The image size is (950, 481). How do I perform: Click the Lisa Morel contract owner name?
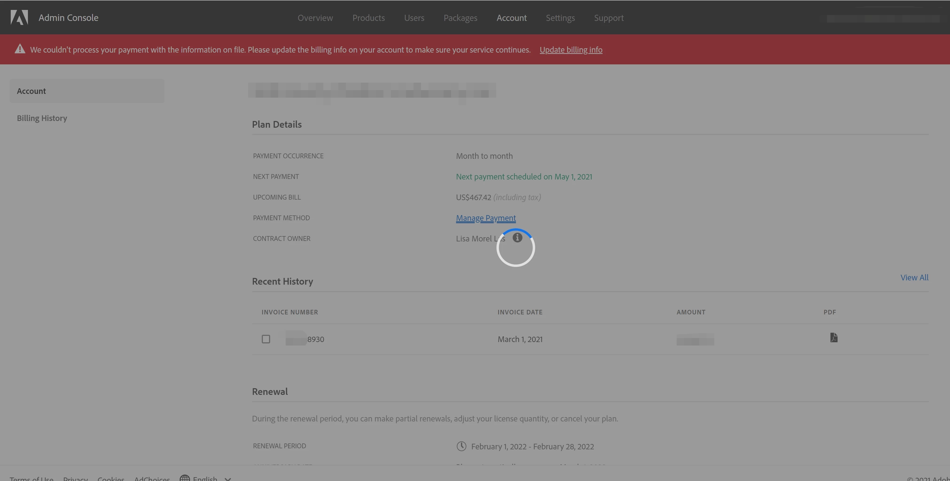click(481, 238)
